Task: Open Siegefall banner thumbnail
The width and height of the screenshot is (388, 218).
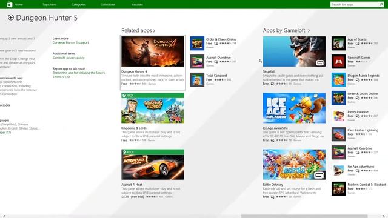Action: (294, 51)
